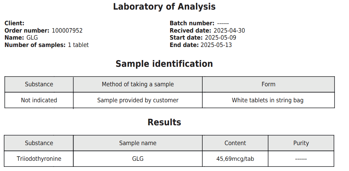Select the Recived date 2025-04-30
Screen dimensions: 349x171
[229, 30]
